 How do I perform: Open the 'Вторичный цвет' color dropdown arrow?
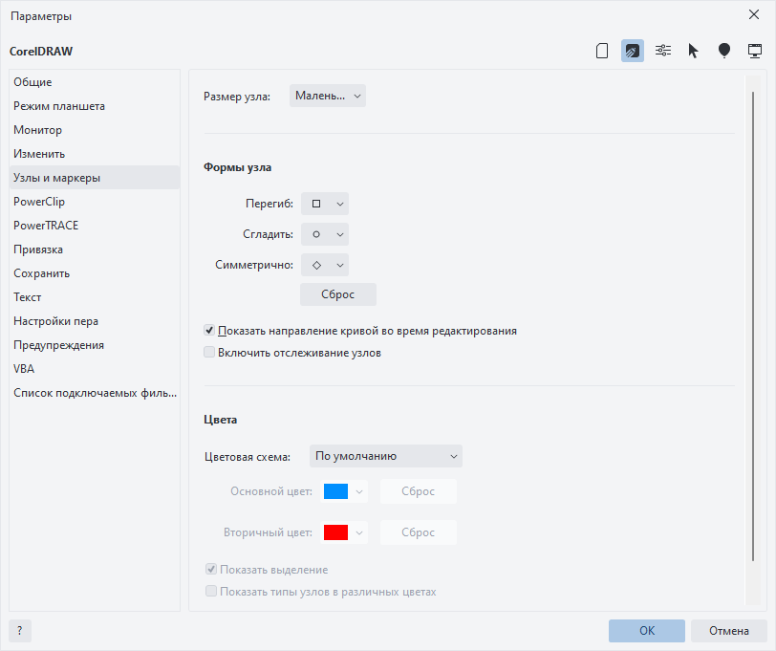point(359,532)
